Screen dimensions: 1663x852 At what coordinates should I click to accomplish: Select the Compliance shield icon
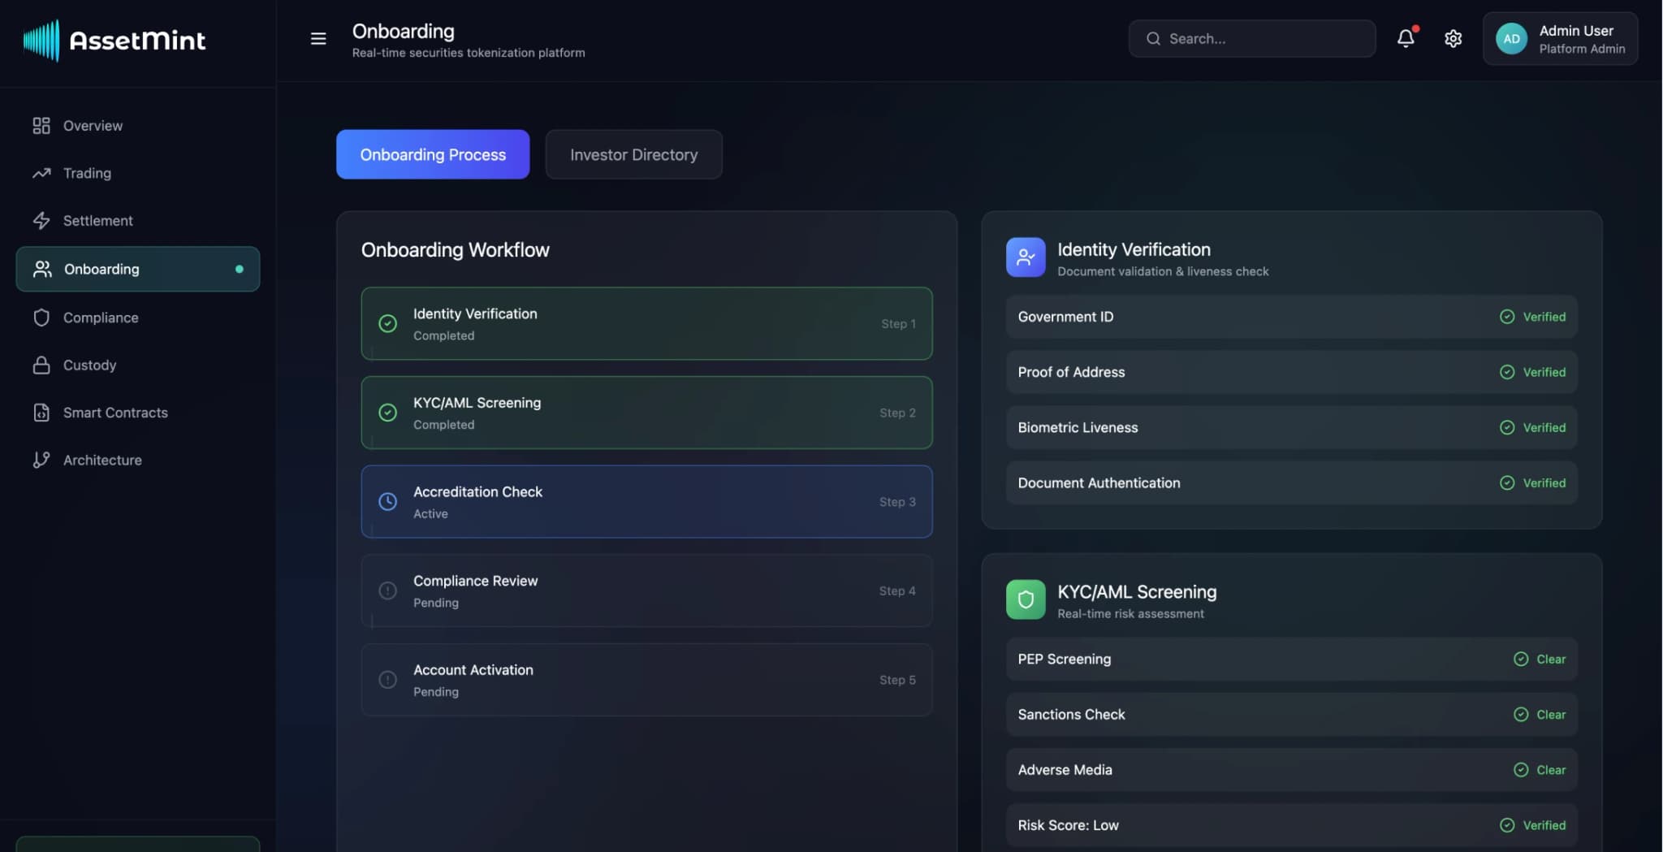(41, 318)
